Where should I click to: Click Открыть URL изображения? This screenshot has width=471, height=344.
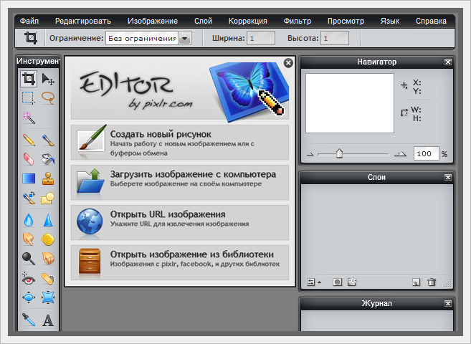(x=180, y=222)
